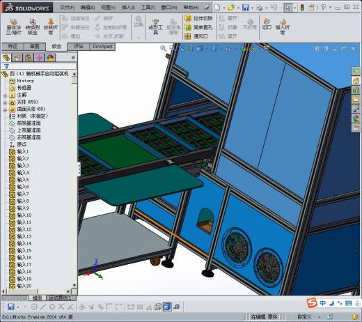Click the Simple Hole tool icon

[x=187, y=27]
